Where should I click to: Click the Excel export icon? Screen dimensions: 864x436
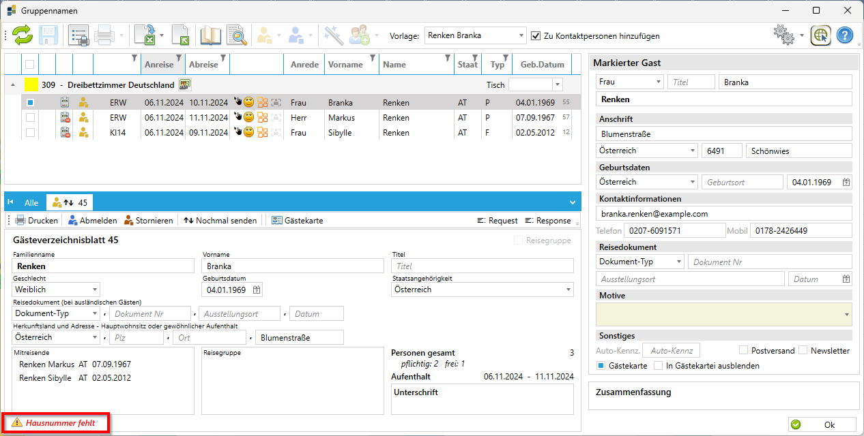[x=145, y=35]
